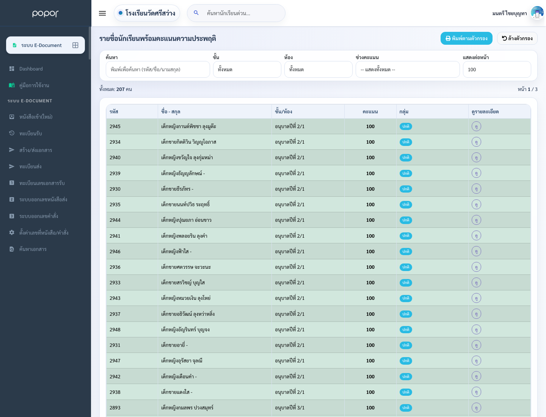Click ระบบออกเลขหนังสือส่ง number icon
Screen dimensions: 546x417
12,199
